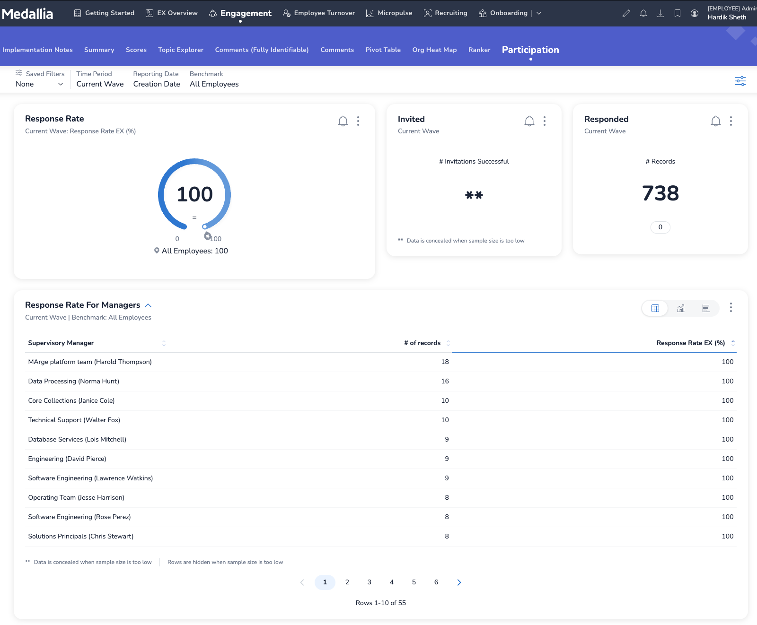Screen dimensions: 757x625
Task: Go to page 3 of the table
Action: [x=369, y=582]
